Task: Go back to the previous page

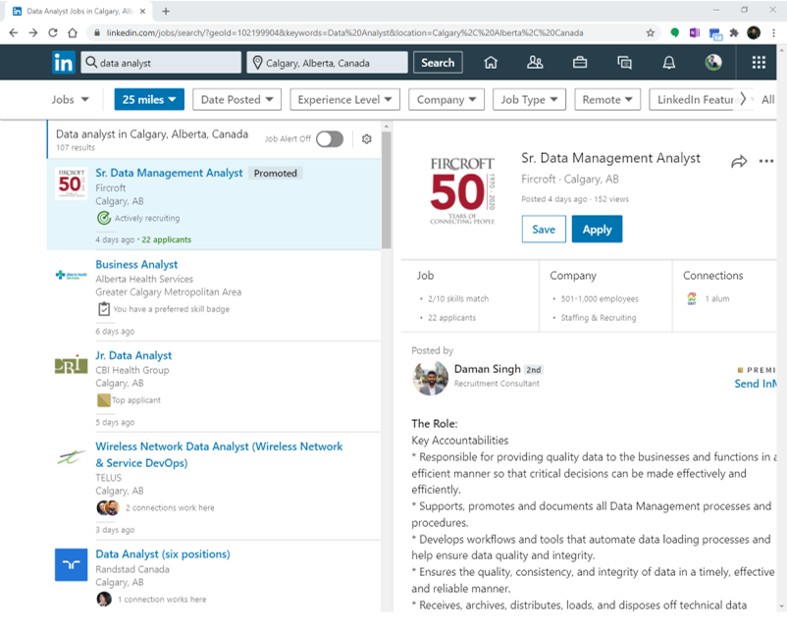Action: [x=14, y=33]
